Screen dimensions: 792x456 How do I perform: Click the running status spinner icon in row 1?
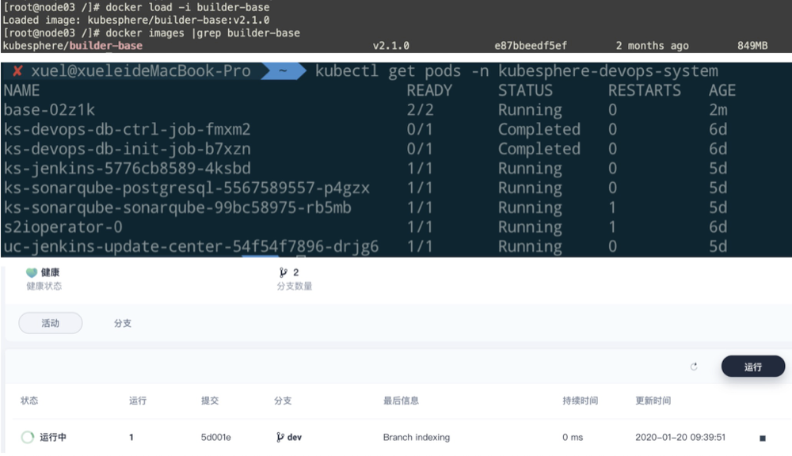[27, 437]
